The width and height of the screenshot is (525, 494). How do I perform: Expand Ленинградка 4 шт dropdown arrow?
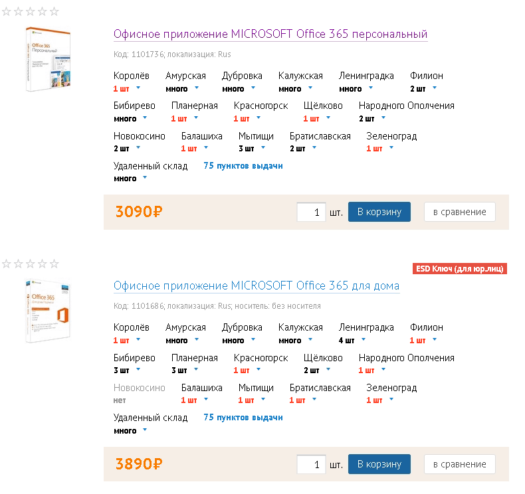click(364, 339)
